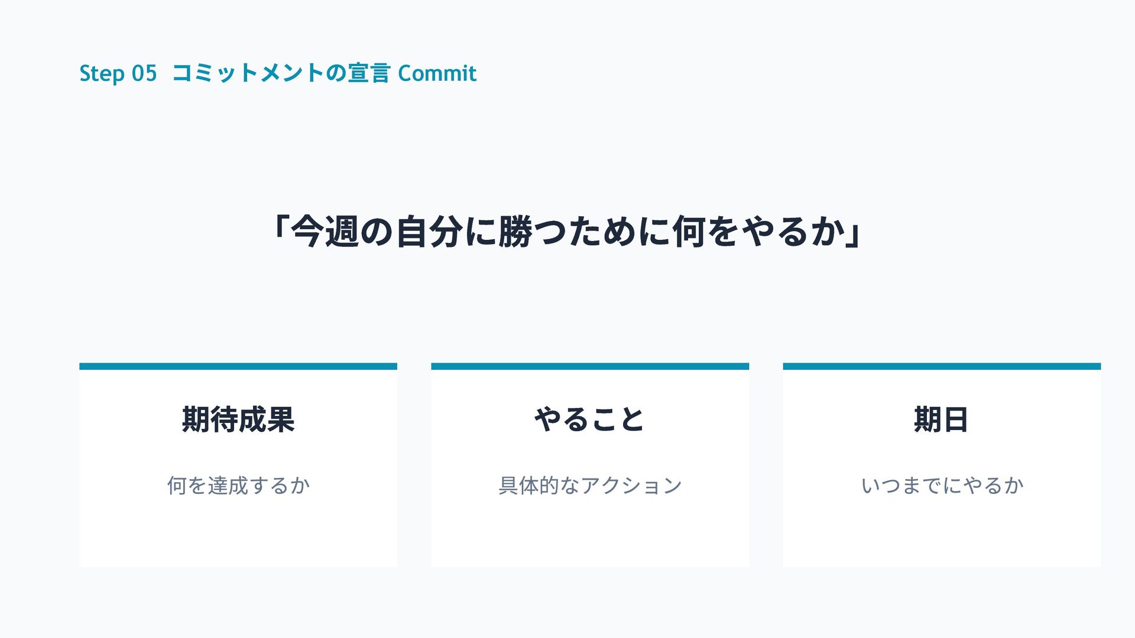Select the 期日 card title

coord(941,419)
